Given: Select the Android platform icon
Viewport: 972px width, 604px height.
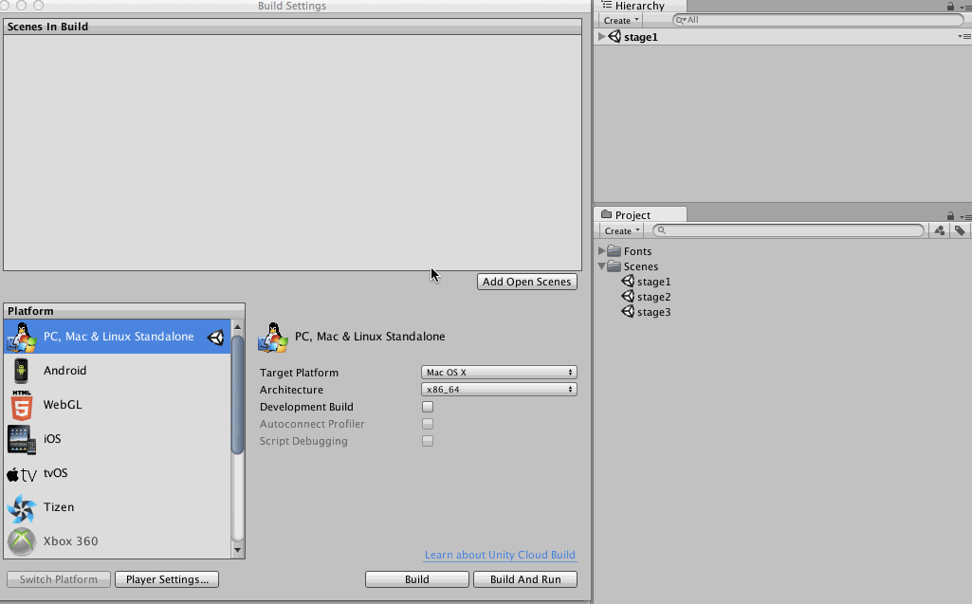Looking at the screenshot, I should coord(23,370).
